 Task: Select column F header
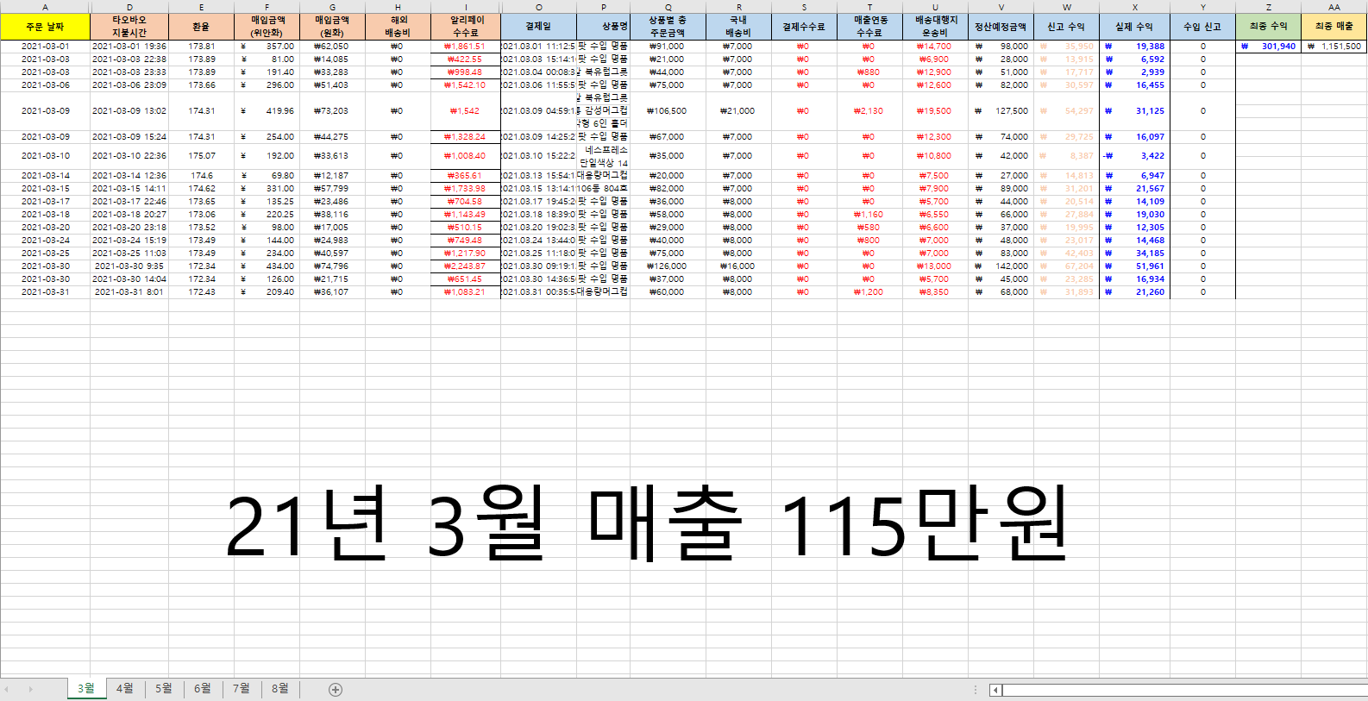(x=267, y=7)
